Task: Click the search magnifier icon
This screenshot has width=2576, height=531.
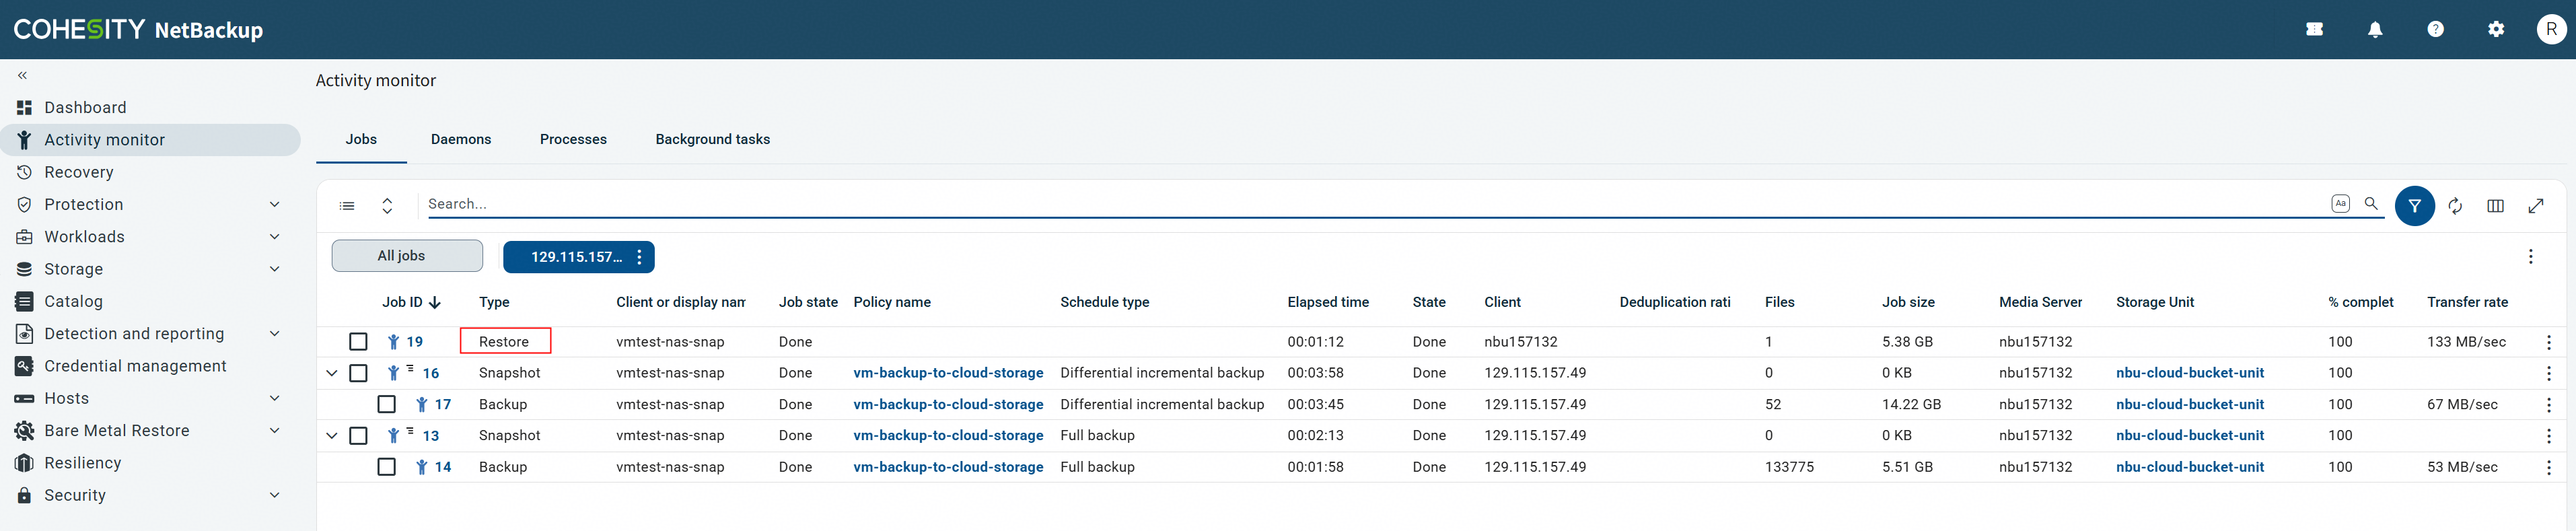Action: point(2370,203)
